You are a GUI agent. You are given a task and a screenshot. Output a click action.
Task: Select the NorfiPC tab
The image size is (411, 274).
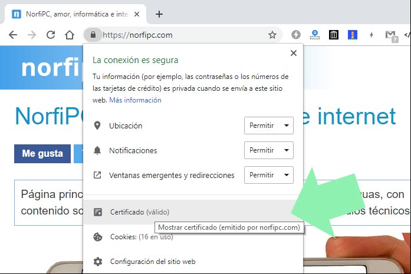(x=75, y=14)
